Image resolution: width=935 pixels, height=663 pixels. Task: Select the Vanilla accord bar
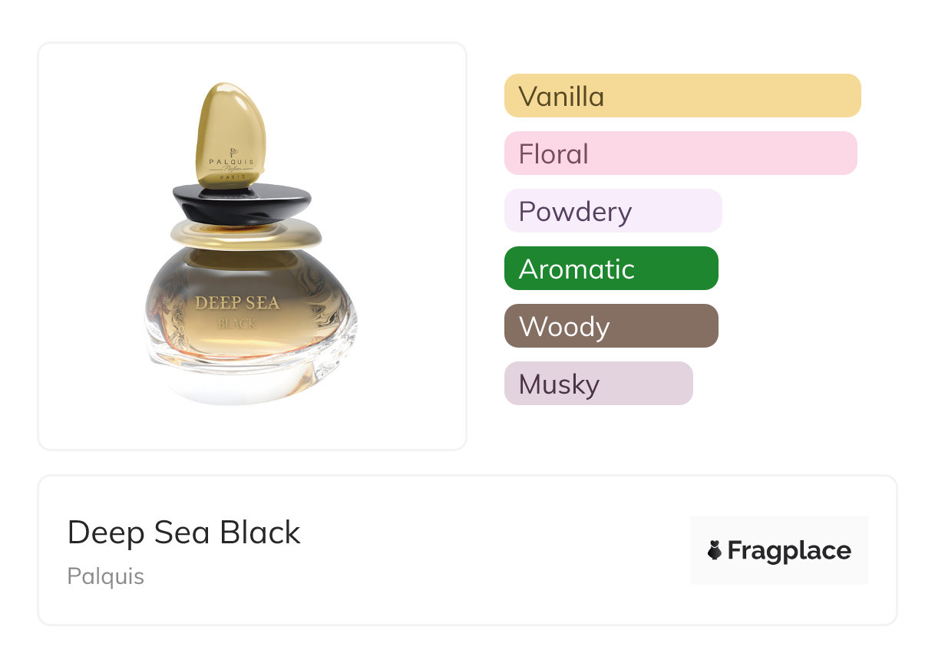682,96
